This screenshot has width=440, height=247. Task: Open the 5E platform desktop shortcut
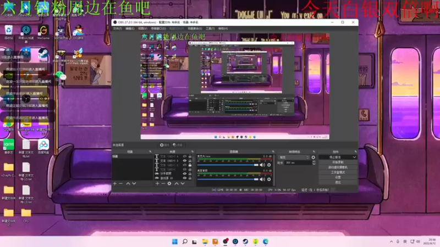[x=61, y=32]
